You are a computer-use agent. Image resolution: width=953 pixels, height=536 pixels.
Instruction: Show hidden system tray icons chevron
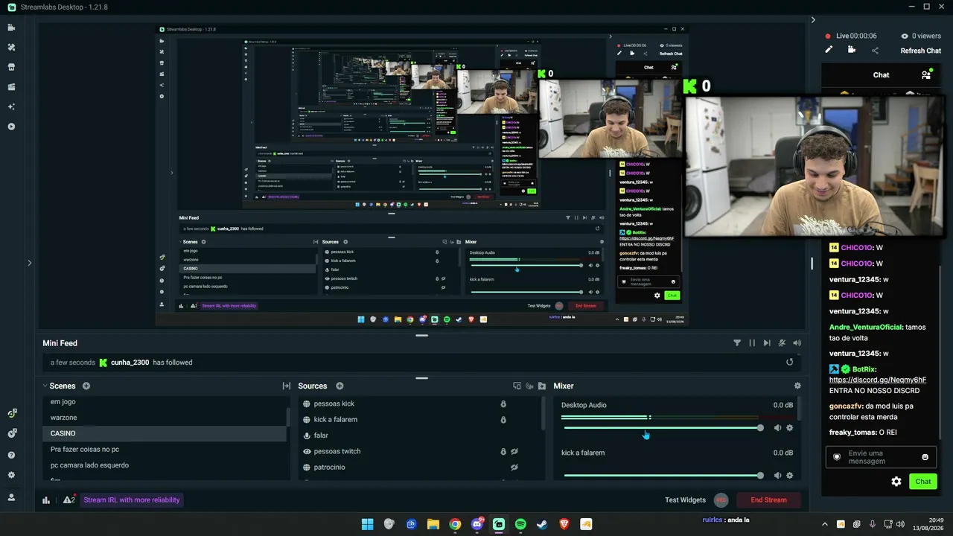824,524
